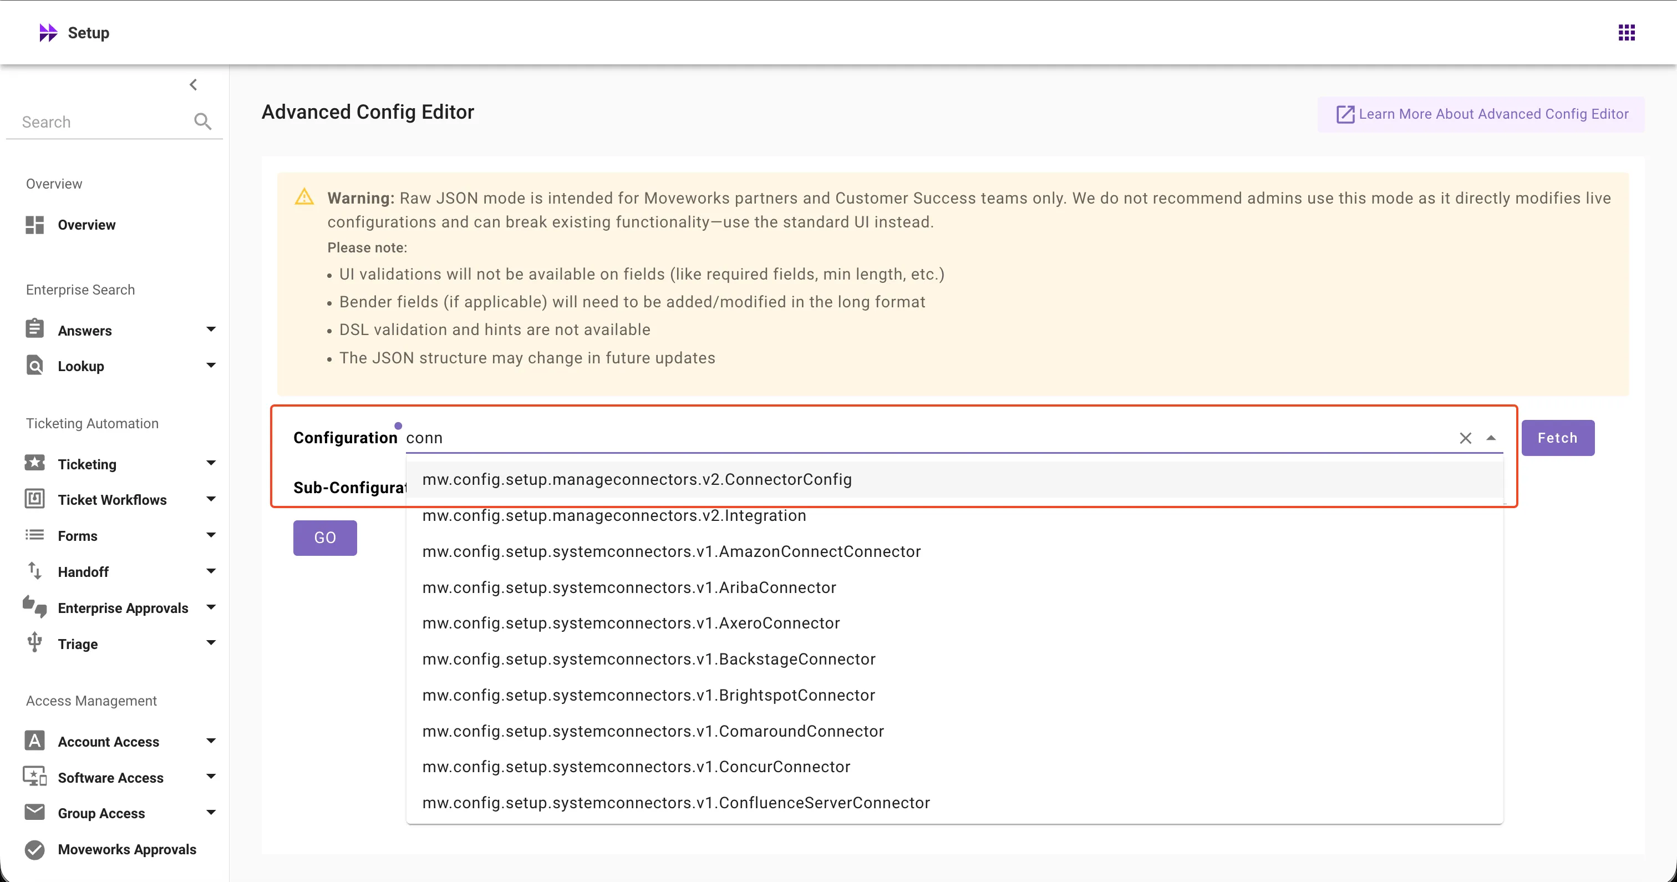The image size is (1677, 882).
Task: Open Learn More About Advanced Config Editor
Action: point(1481,114)
